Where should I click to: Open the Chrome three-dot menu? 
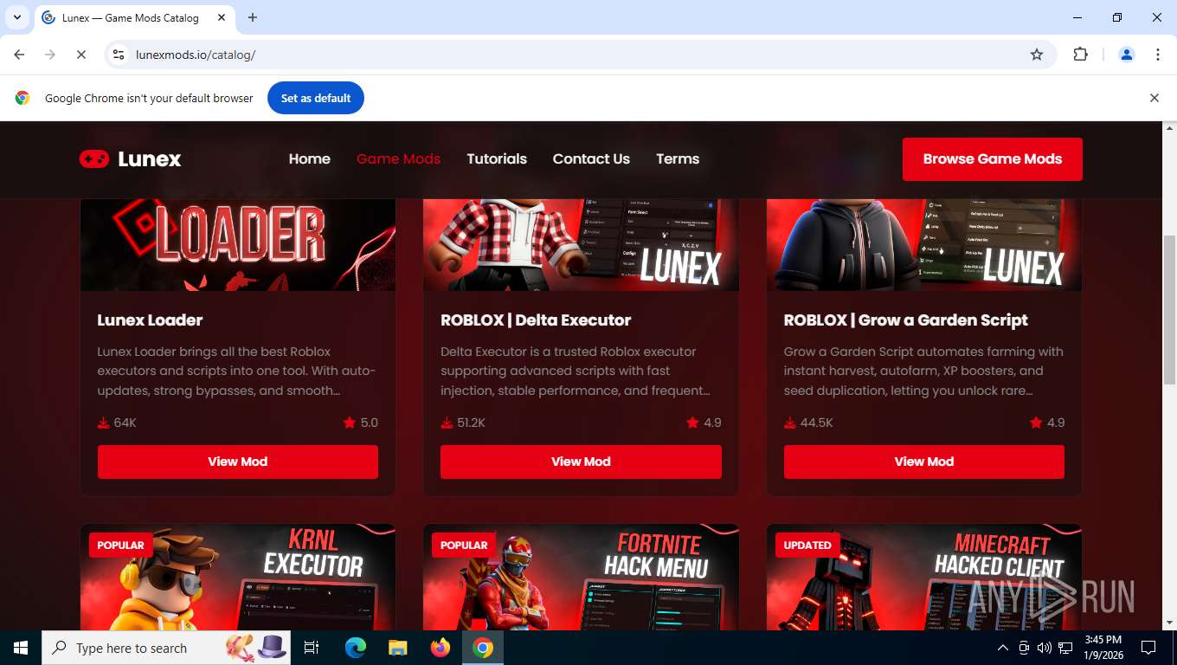1158,55
